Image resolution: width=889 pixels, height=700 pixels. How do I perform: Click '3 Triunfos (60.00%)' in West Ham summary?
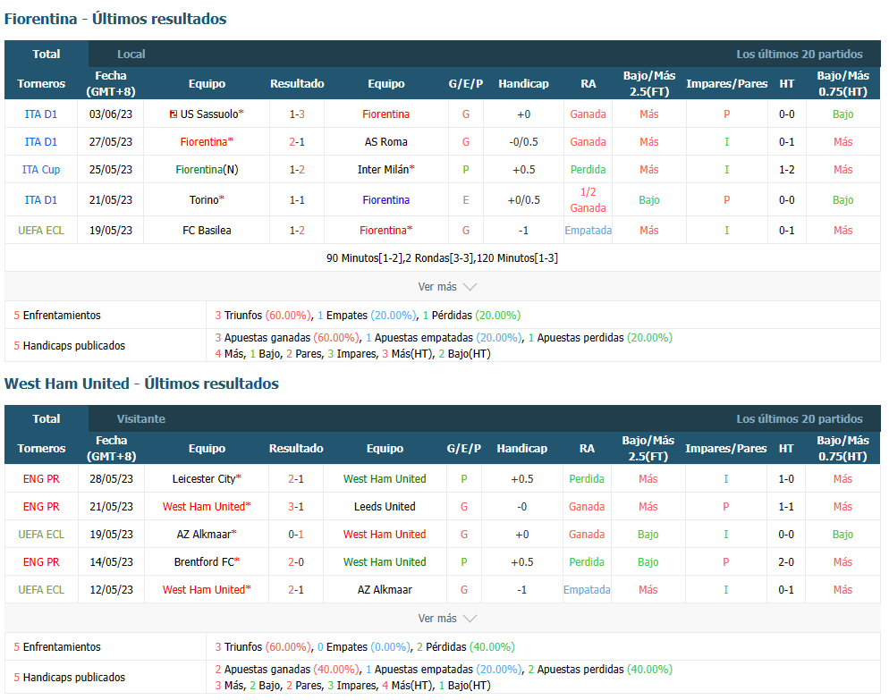click(263, 647)
